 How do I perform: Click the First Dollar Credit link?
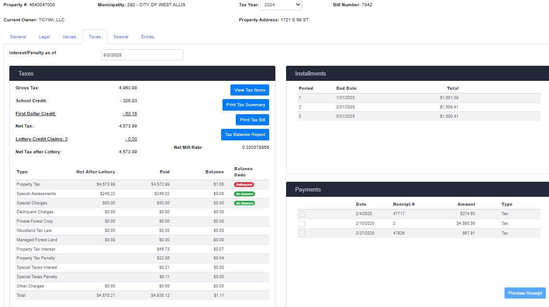[x=36, y=114]
